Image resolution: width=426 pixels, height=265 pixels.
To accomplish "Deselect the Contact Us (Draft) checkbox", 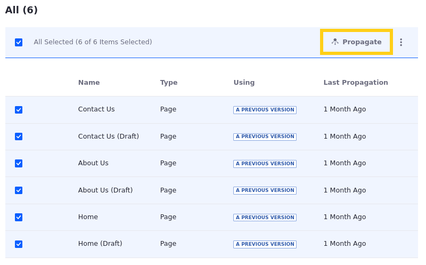I will coord(19,136).
